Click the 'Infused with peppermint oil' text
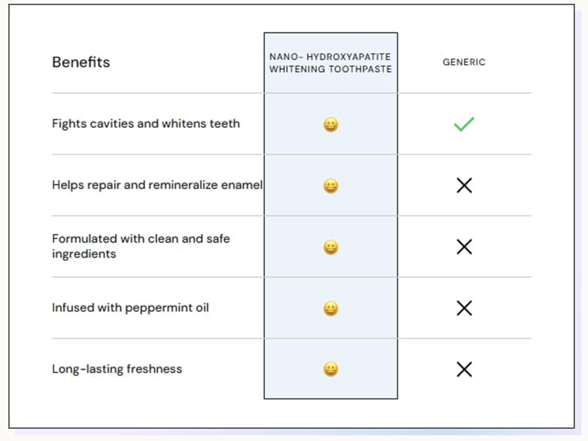 130,308
